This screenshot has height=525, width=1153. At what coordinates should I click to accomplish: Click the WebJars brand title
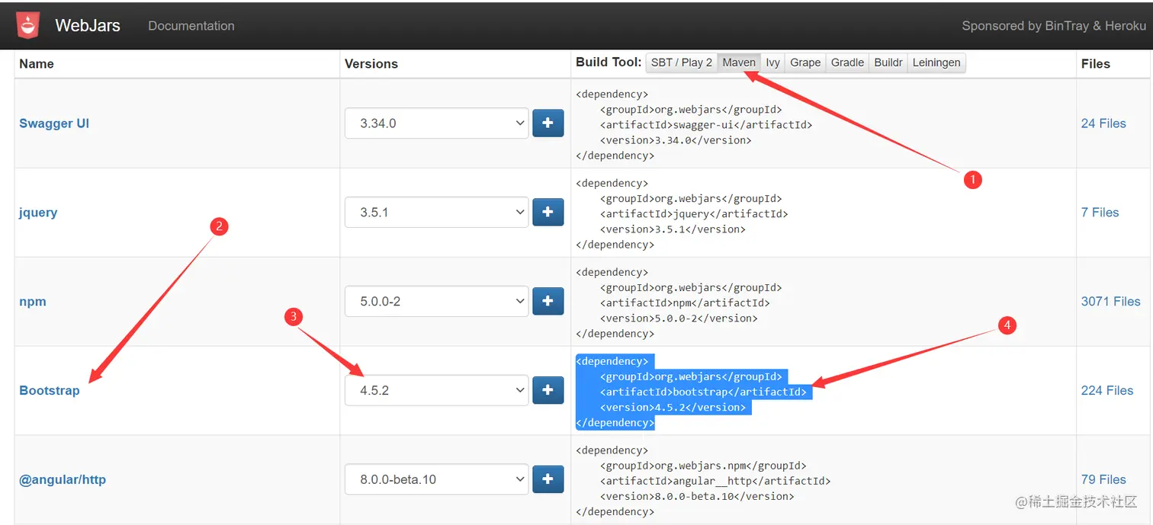pyautogui.click(x=88, y=25)
